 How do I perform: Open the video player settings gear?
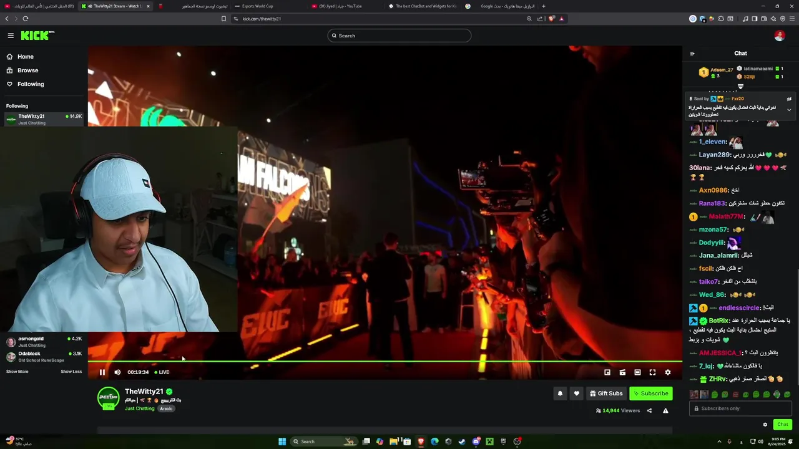pos(667,372)
